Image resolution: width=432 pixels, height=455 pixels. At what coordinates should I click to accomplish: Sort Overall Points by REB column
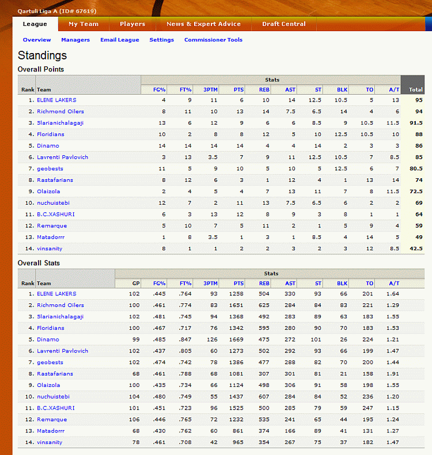[264, 89]
